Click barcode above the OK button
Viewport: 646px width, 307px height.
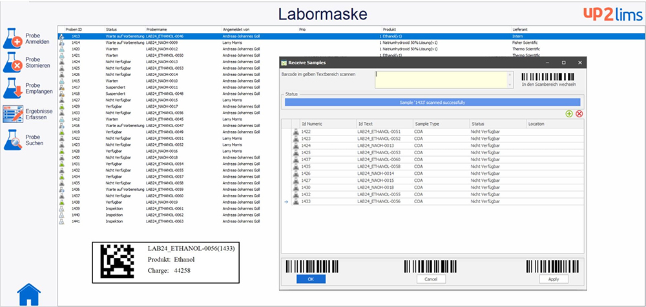pyautogui.click(x=311, y=266)
